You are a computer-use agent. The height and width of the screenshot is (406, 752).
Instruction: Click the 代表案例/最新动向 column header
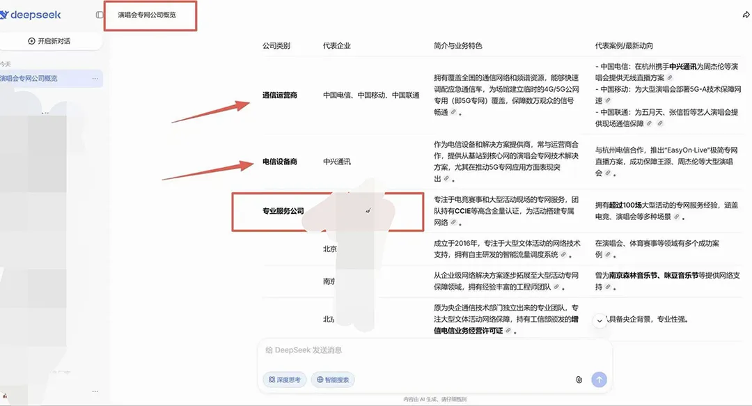pyautogui.click(x=624, y=45)
